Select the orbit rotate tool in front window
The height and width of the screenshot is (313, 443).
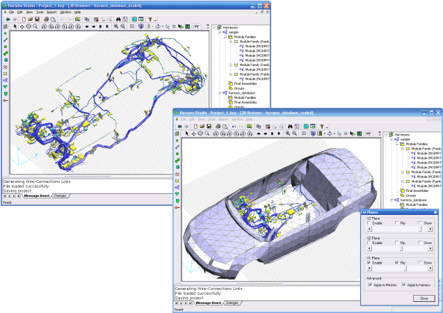tap(200, 134)
